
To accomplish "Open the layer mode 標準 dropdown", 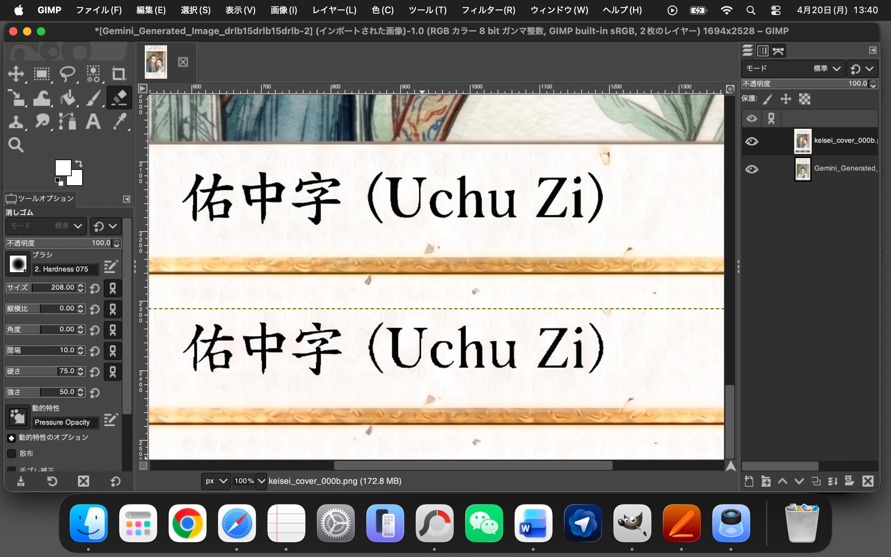I will tap(826, 69).
